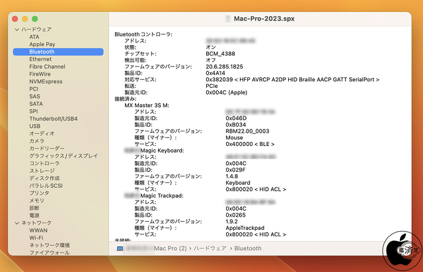Click the vendor ID value 0x046D

point(236,118)
